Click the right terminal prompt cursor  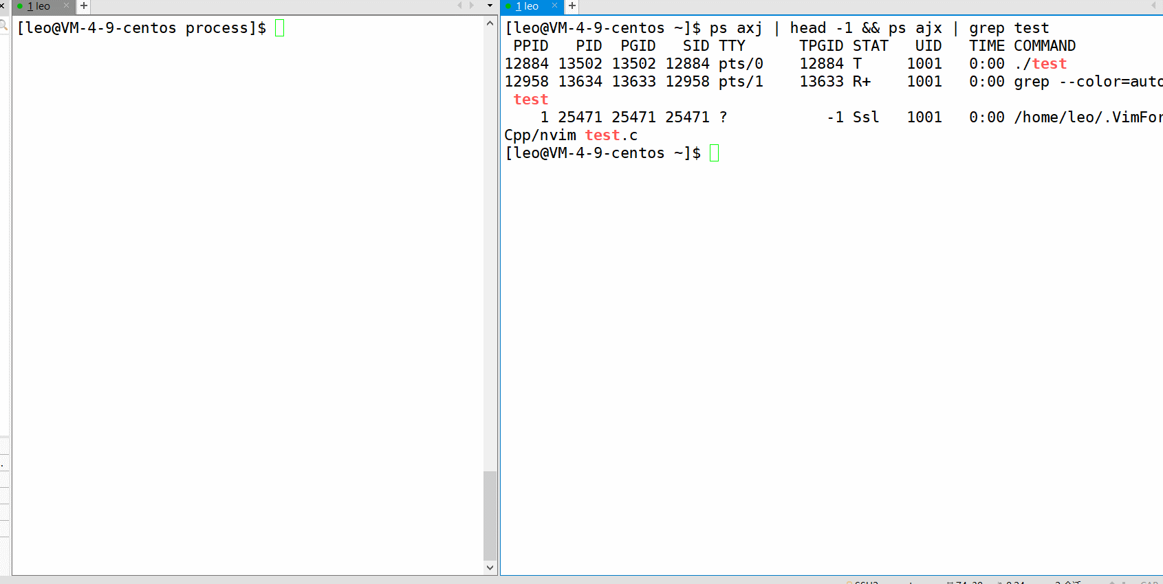[x=714, y=153]
